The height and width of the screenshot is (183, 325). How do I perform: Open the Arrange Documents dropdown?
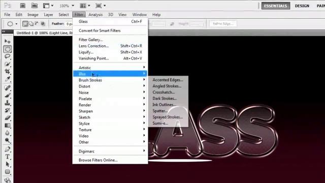click(x=85, y=6)
